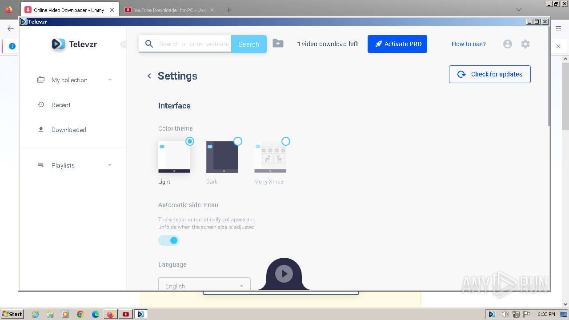Expand the My collection arrow
Screen dimensions: 569x320
(110, 80)
